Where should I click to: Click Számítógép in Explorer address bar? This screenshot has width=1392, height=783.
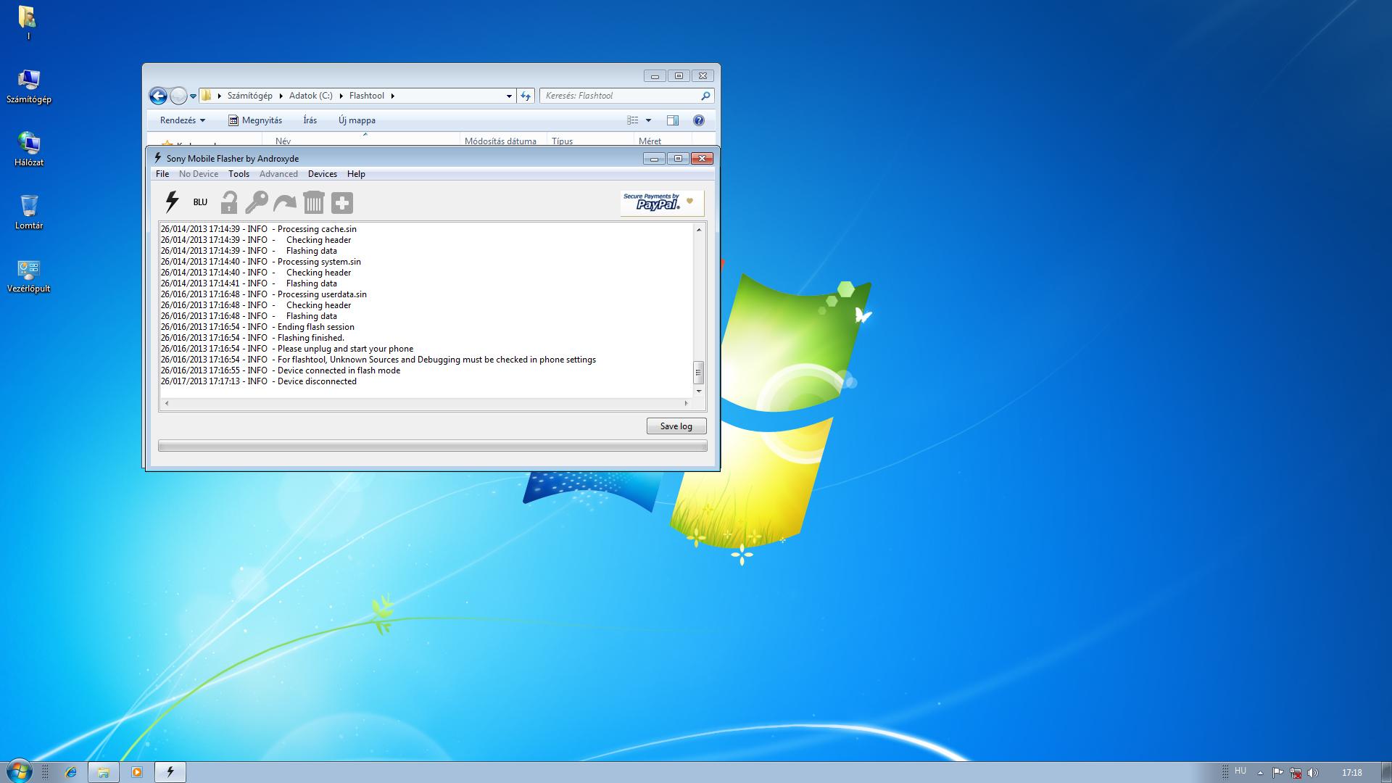point(249,96)
